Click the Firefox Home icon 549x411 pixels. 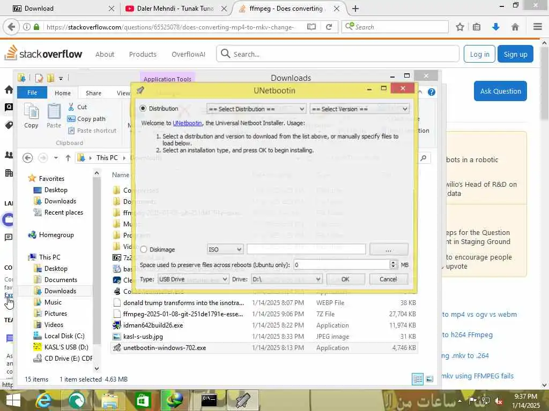(515, 27)
